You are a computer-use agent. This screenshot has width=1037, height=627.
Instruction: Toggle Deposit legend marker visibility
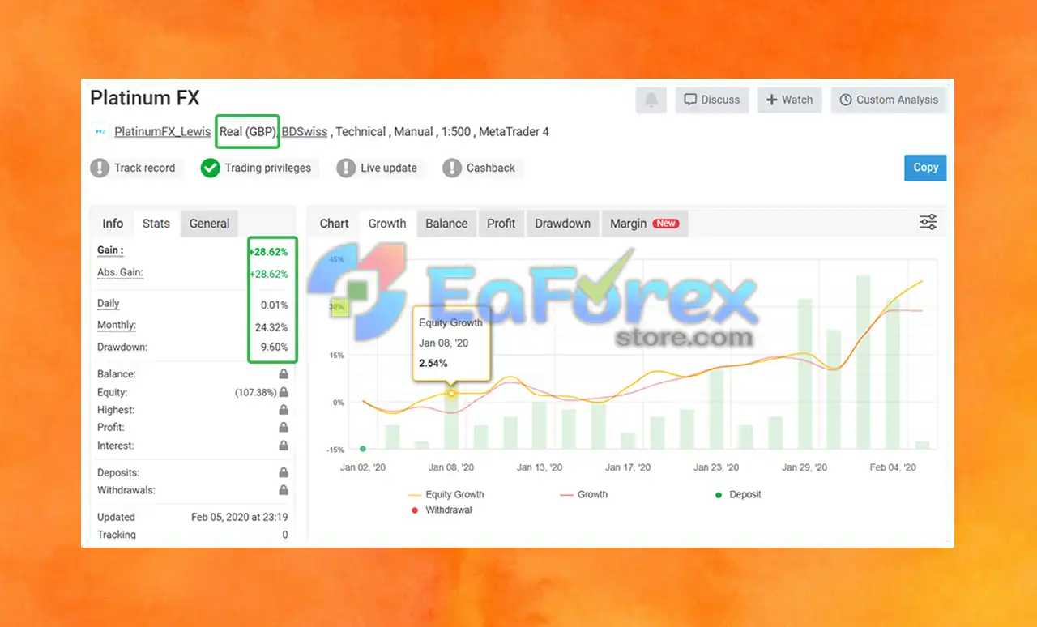tap(738, 494)
